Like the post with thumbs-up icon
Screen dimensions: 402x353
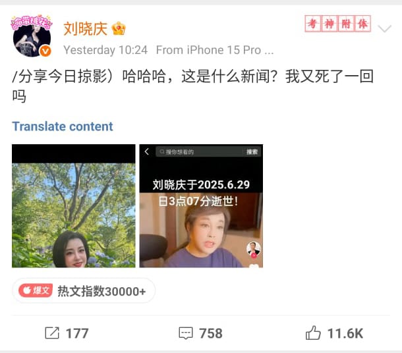point(313,333)
